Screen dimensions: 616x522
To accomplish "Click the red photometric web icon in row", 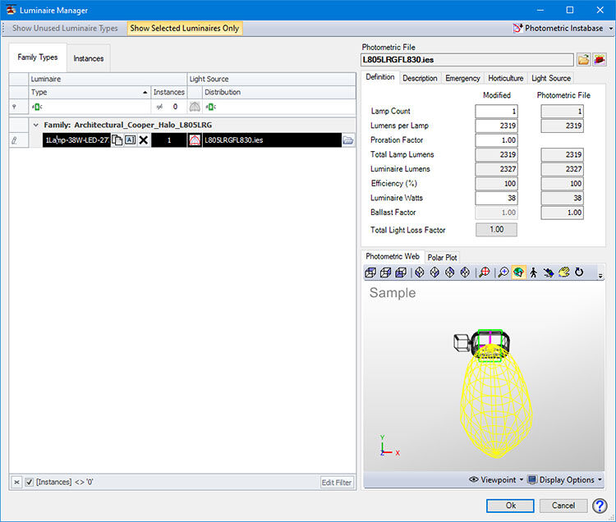I will click(195, 140).
